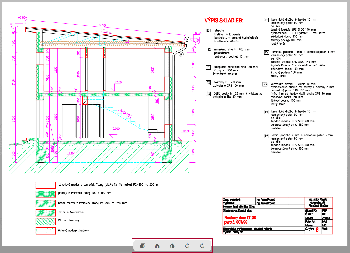This screenshot has height=253, width=350.
Task: Rotate drawing clockwise
Action: [x=202, y=246]
